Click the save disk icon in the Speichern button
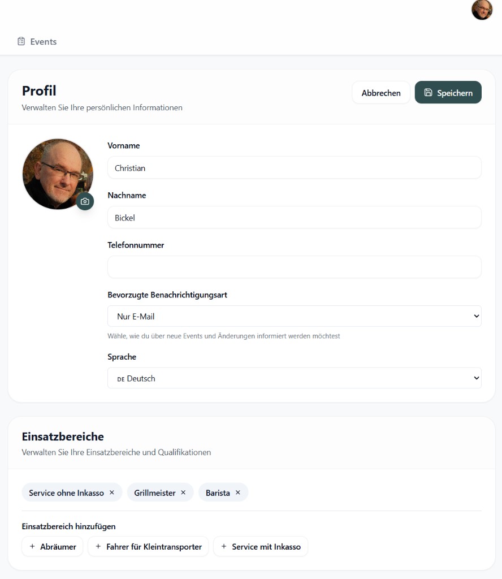The image size is (502, 579). (x=430, y=92)
